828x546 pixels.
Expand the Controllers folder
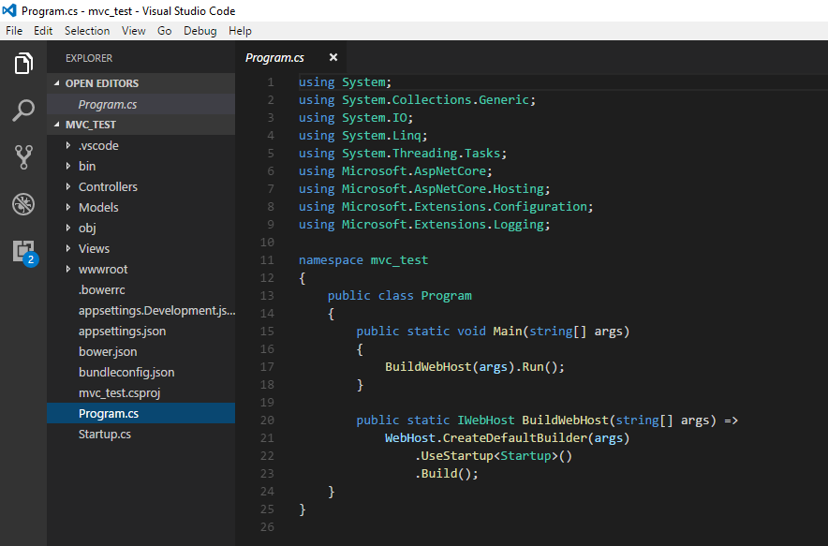click(68, 186)
